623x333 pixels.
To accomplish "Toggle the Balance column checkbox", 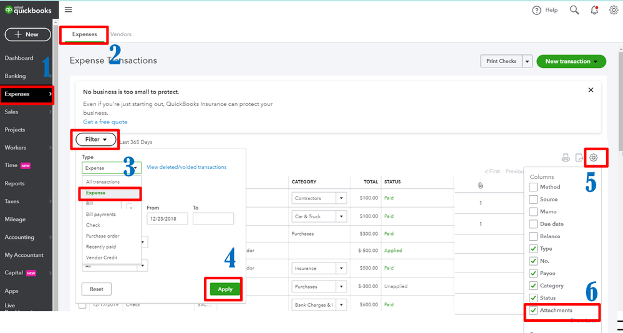I will coord(533,236).
